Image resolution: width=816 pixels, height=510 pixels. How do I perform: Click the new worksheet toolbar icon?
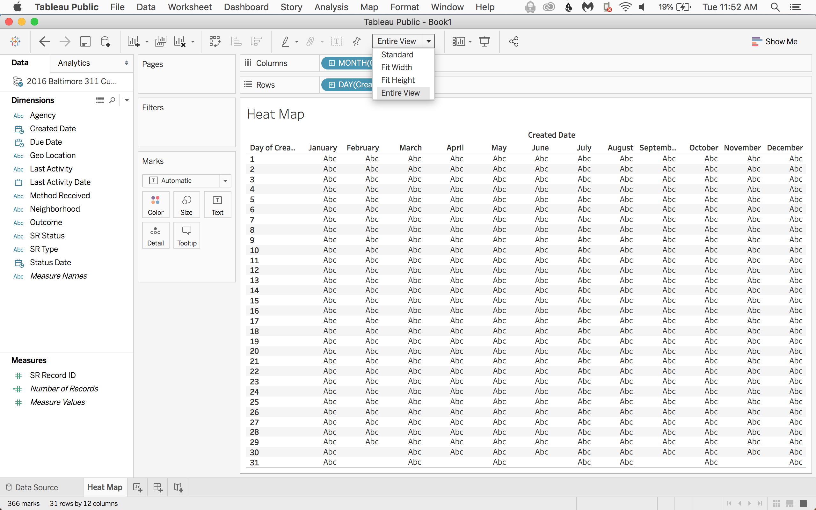tap(133, 41)
